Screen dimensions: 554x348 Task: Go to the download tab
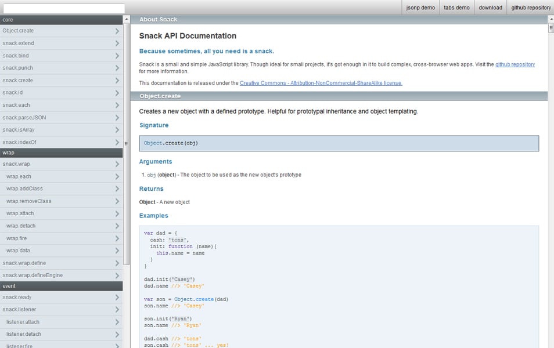[490, 8]
